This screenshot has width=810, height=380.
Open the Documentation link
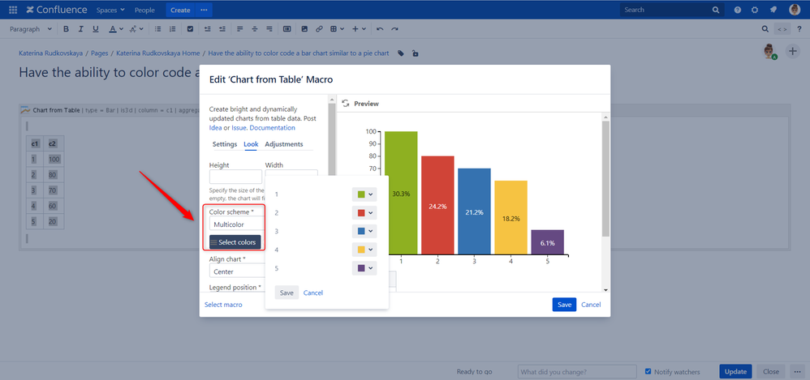point(272,128)
